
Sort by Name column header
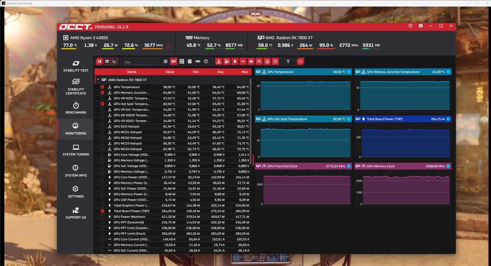(x=132, y=72)
